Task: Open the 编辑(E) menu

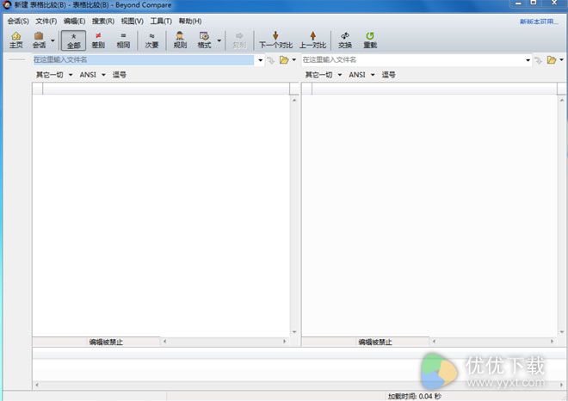Action: click(x=74, y=21)
